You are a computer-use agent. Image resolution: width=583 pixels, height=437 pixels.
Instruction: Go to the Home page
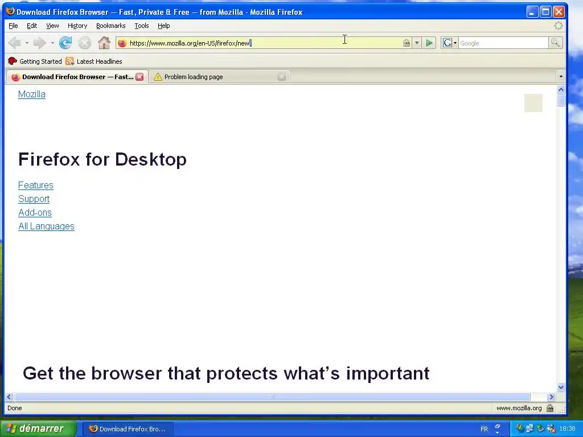coord(104,43)
